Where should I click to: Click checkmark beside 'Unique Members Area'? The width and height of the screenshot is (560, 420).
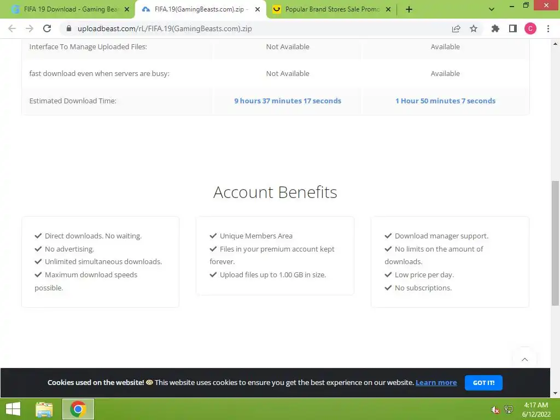(213, 235)
